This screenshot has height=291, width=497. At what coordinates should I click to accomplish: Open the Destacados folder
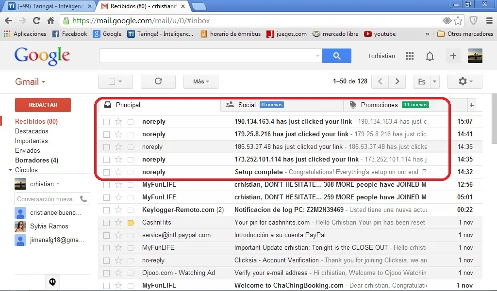point(32,131)
